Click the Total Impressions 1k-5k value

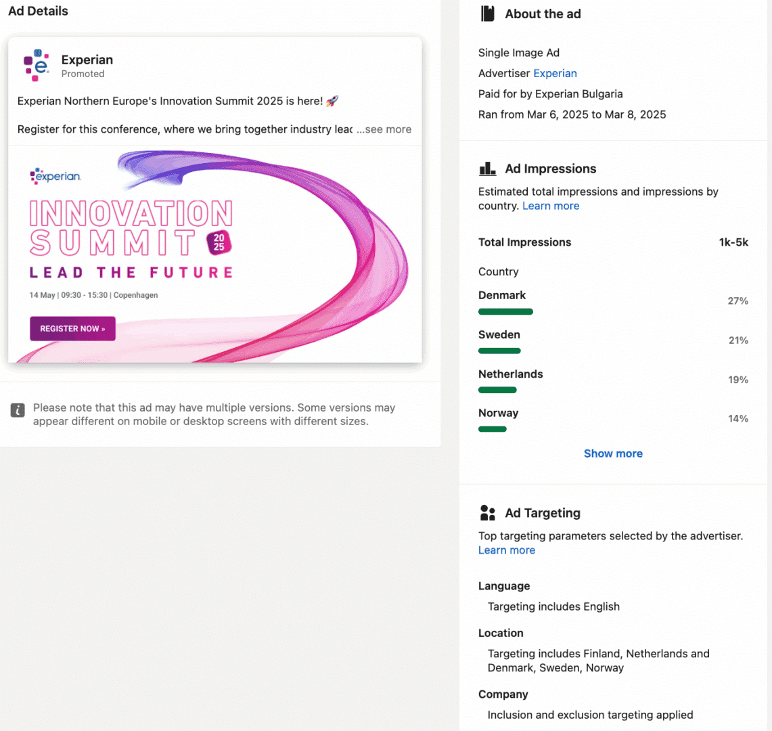733,242
